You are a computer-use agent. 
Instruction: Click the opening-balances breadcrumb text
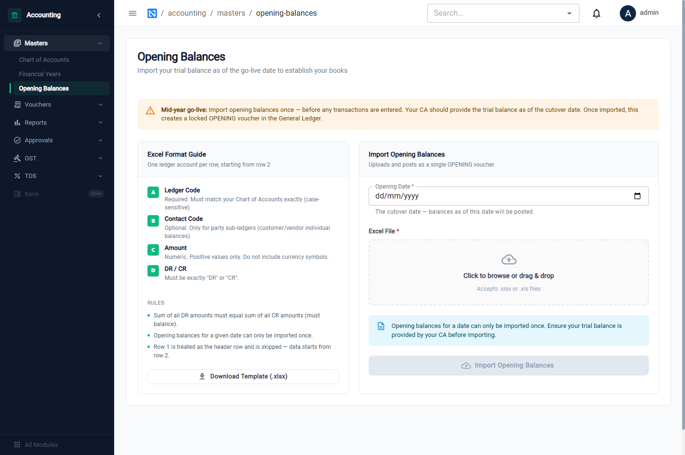[286, 13]
